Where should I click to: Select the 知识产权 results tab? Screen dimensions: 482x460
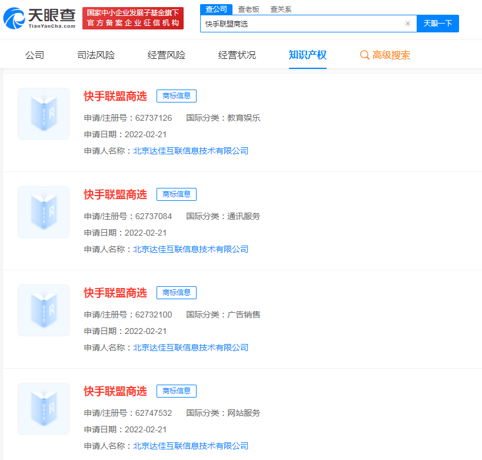pos(308,55)
